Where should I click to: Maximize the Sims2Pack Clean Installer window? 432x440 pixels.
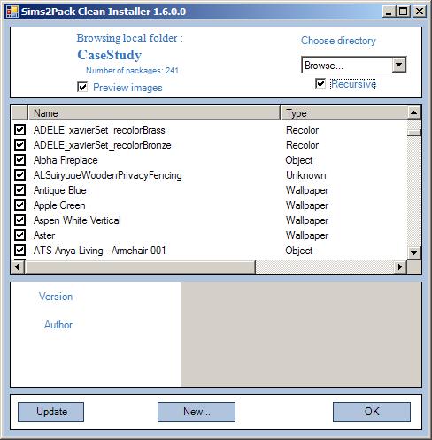coord(404,12)
